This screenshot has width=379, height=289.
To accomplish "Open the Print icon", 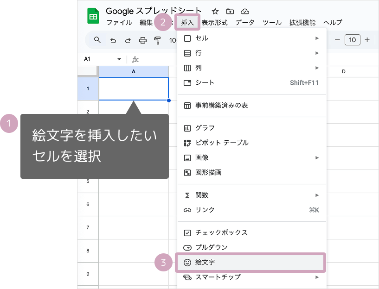I will [x=142, y=40].
